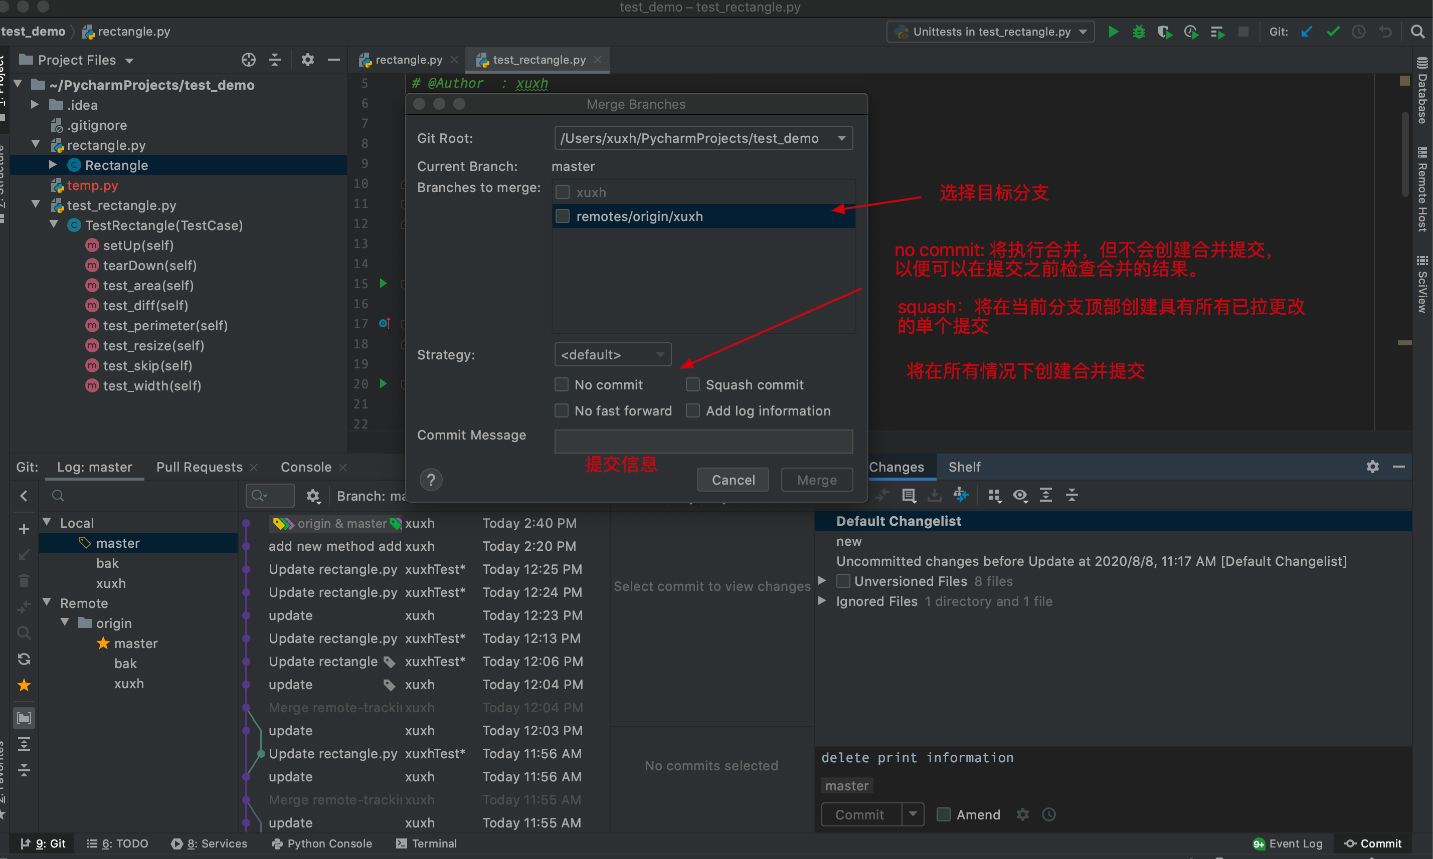Screen dimensions: 1433x859
Task: Click the Commit button in Changes panel
Action: pyautogui.click(x=861, y=814)
